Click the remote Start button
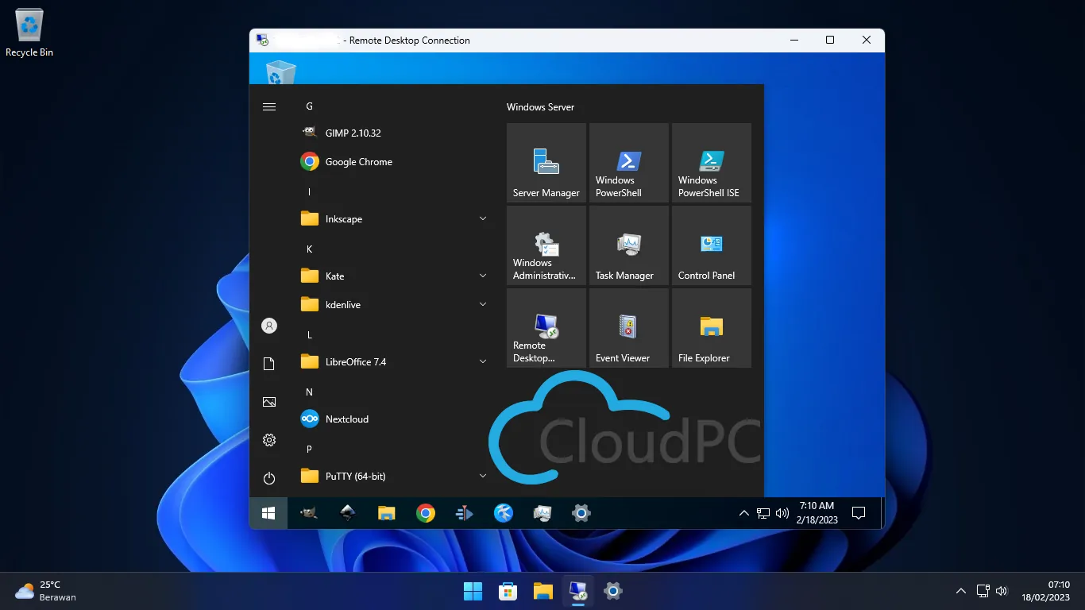The image size is (1085, 610). [269, 513]
